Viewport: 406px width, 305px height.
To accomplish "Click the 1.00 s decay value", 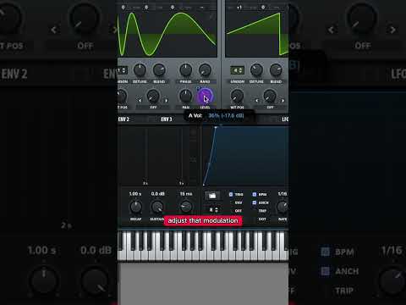I will [135, 194].
